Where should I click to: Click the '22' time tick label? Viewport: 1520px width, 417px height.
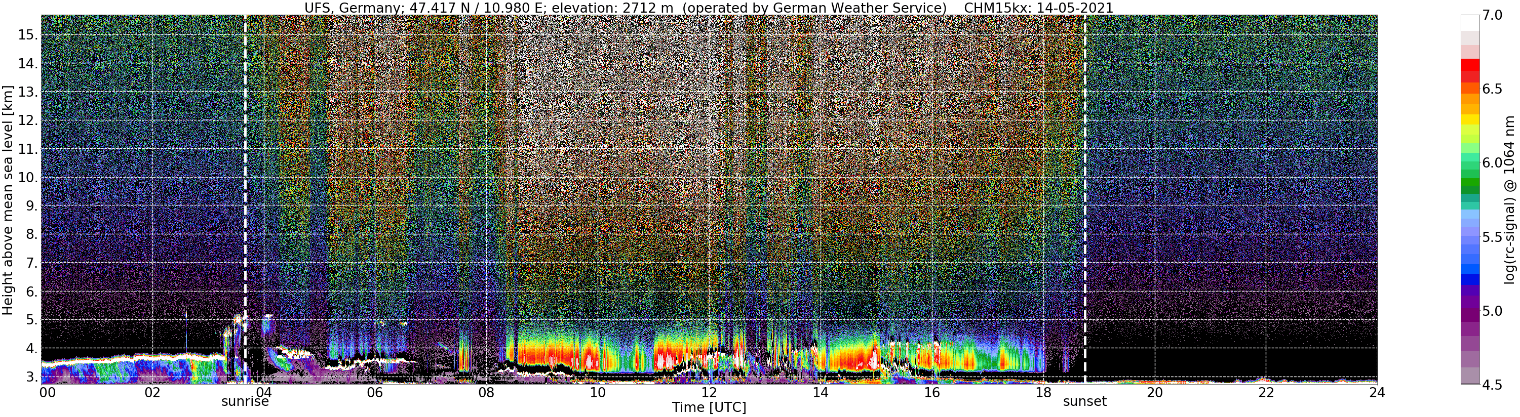pyautogui.click(x=1266, y=392)
